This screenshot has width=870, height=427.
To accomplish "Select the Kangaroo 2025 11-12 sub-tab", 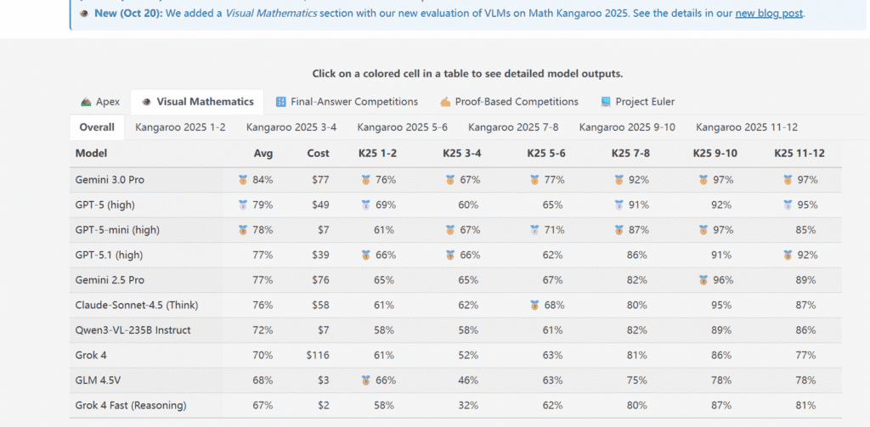I will click(x=747, y=127).
